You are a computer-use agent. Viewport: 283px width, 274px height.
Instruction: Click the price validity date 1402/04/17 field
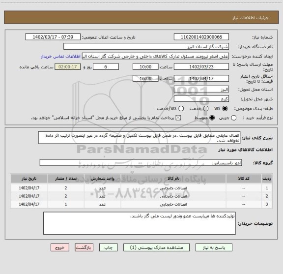coord(201,78)
